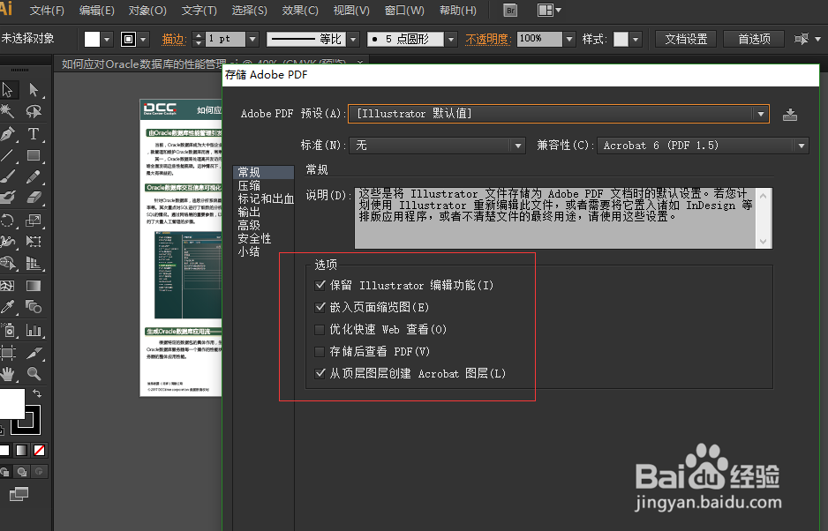Open stroke weight 1 pt dropdown arrow
This screenshot has width=828, height=531.
point(252,39)
